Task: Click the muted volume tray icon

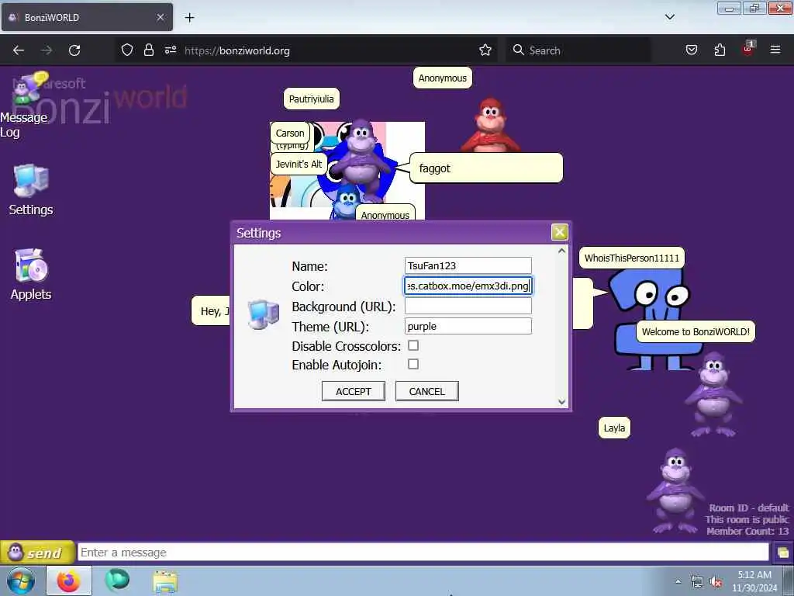Action: [716, 582]
